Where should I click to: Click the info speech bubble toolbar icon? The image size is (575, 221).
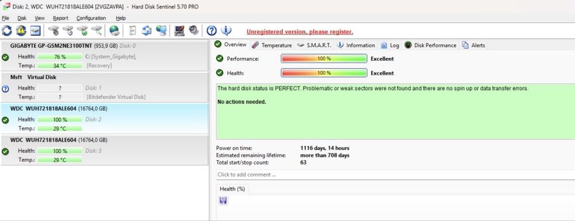(226, 30)
